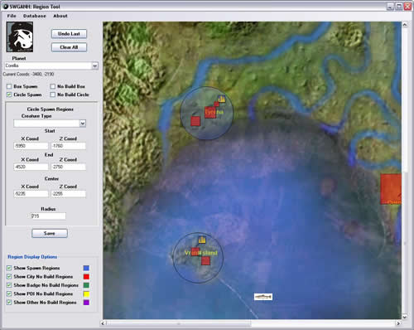Image resolution: width=414 pixels, height=330 pixels.
Task: Click the Center Z Coord field
Action: click(x=69, y=194)
